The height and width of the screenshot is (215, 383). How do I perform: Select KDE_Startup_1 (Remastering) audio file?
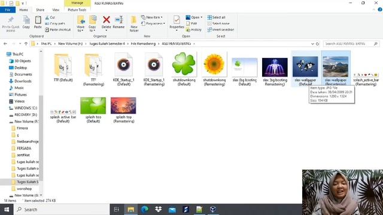(x=154, y=70)
